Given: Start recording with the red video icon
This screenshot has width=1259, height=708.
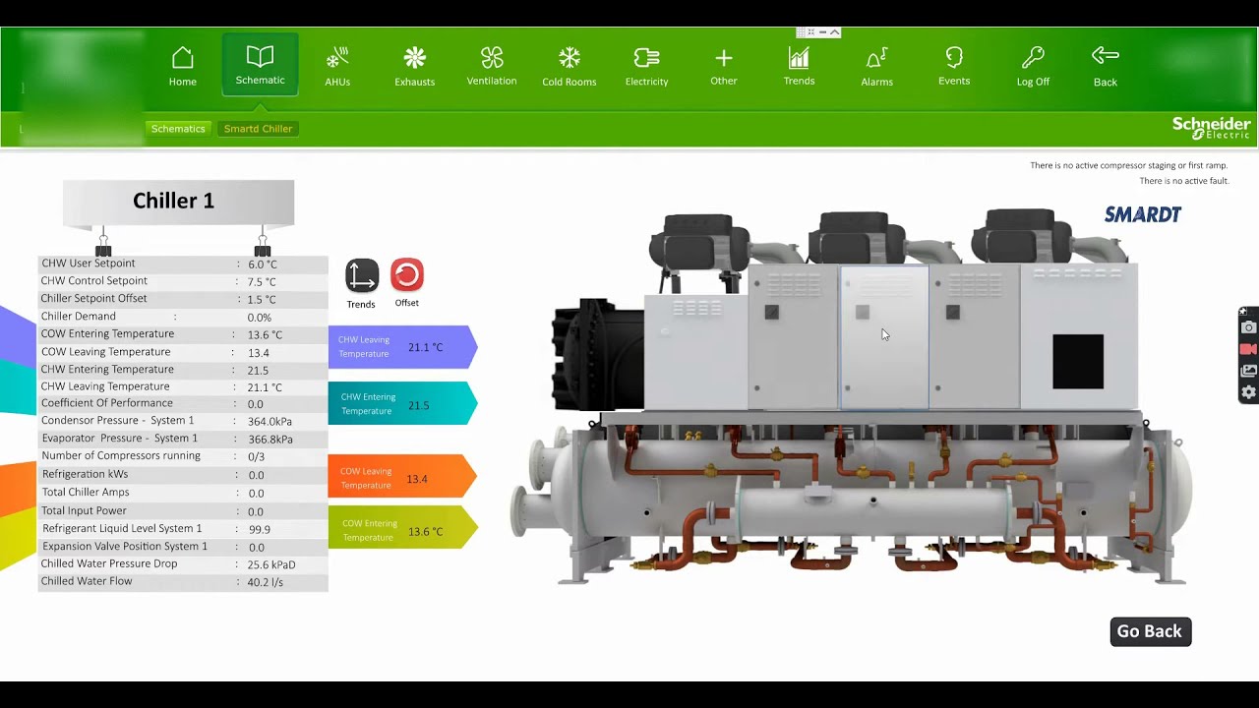Looking at the screenshot, I should [x=1248, y=349].
